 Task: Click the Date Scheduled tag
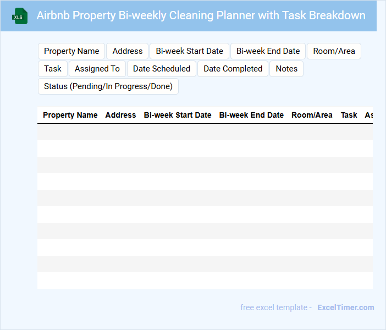[x=161, y=69]
